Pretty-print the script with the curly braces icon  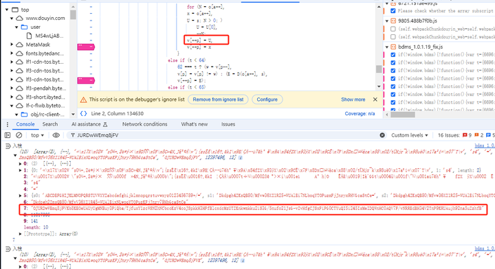pos(83,113)
